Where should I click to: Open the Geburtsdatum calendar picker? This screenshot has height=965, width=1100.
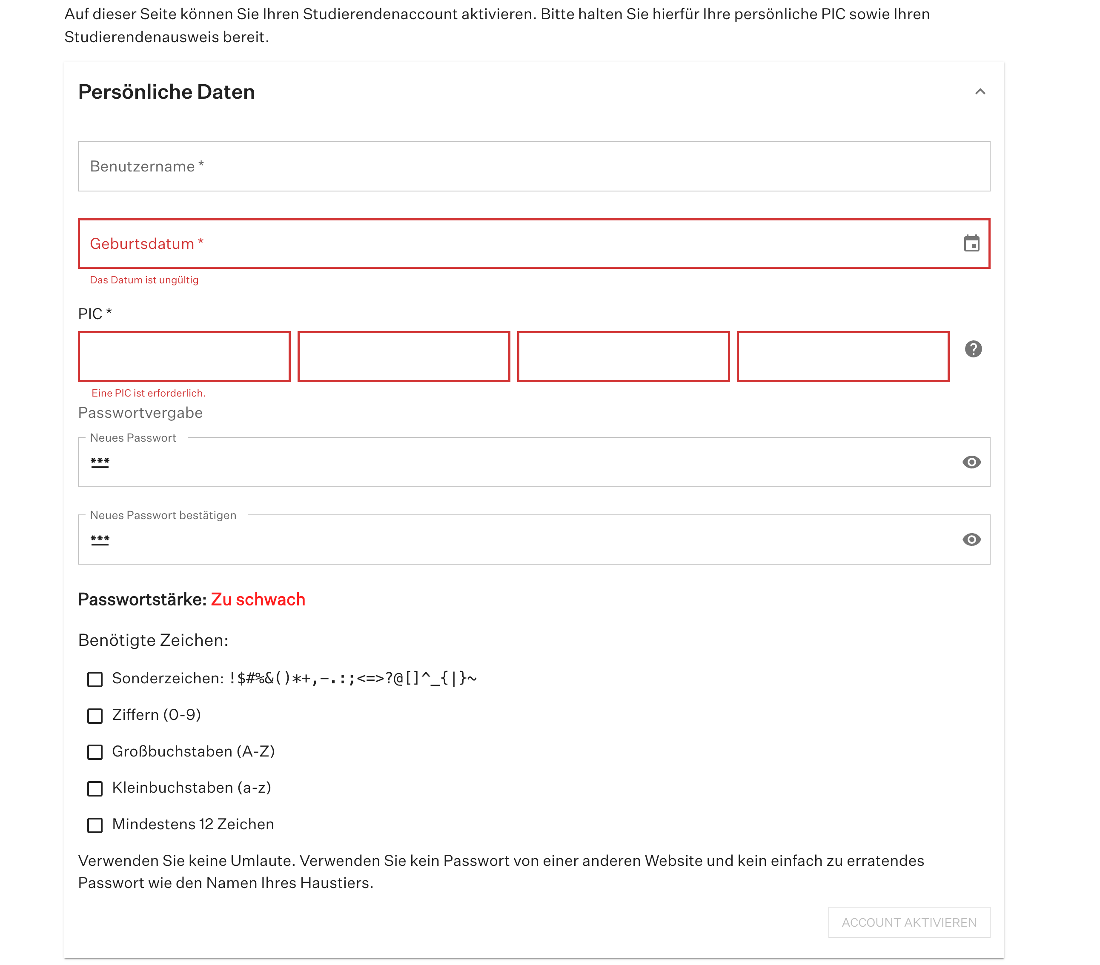[x=971, y=244]
